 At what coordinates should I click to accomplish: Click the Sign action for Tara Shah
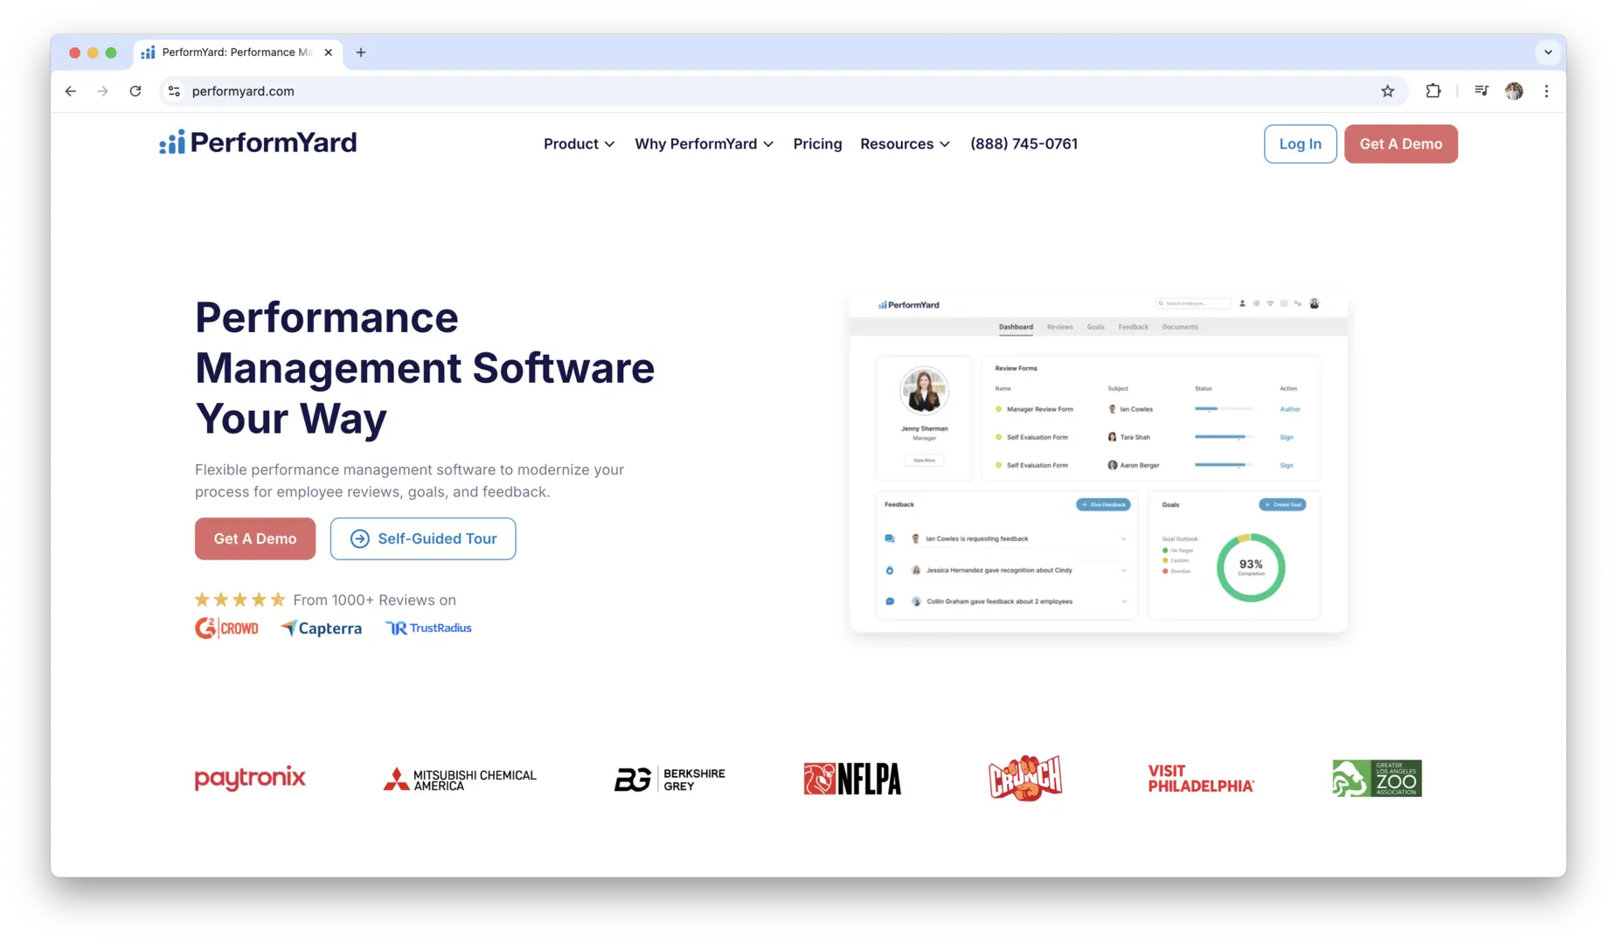coord(1287,437)
